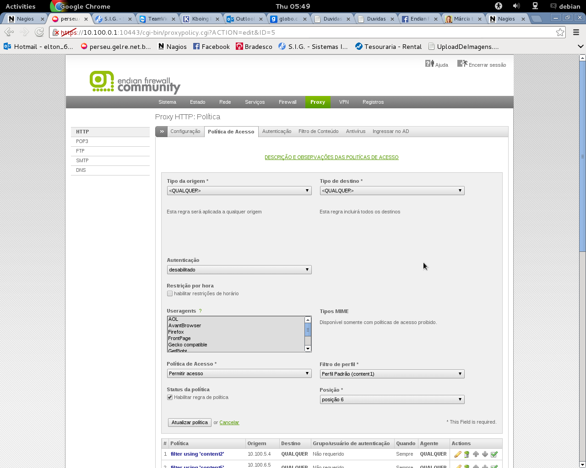Show more bookmarks with the chevron
Viewport: 586px width, 468px height.
(581, 46)
